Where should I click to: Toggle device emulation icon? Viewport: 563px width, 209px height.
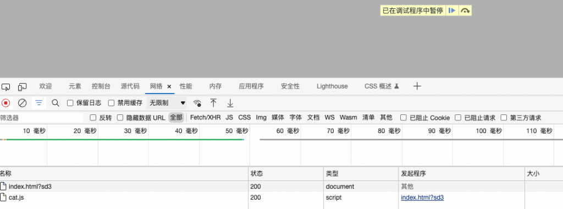pos(22,86)
